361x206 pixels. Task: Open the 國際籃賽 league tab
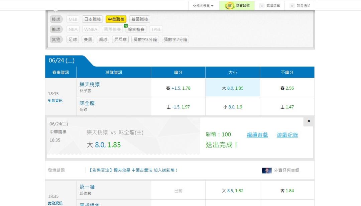click(112, 29)
